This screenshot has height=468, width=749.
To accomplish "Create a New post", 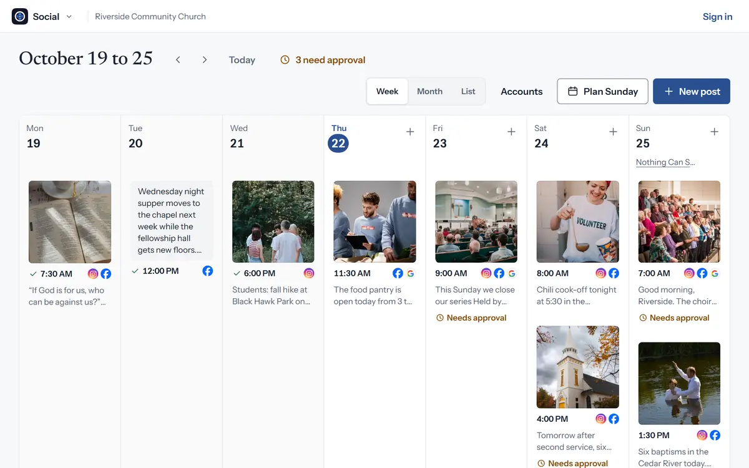I will [692, 91].
